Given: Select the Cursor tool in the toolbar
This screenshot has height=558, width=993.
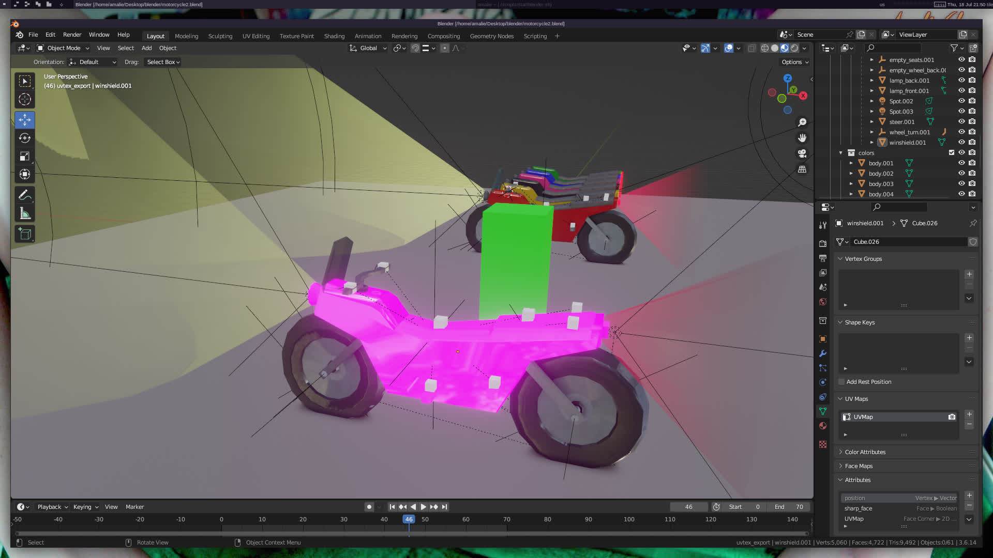Looking at the screenshot, I should pyautogui.click(x=24, y=99).
